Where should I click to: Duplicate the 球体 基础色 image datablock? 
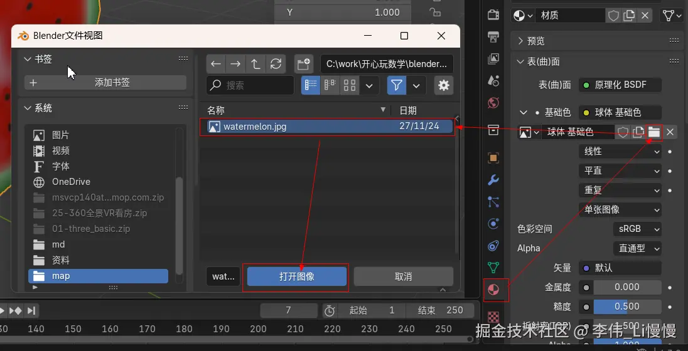point(638,132)
